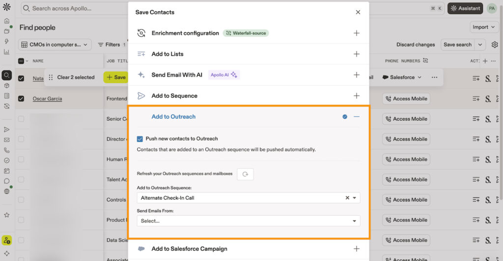503x261 pixels.
Task: Click add-to-list icon in Oscar Garcia row
Action: pos(476,99)
